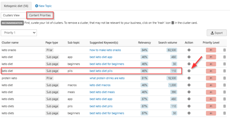Open 'best keto diet pills' link at 87% relevancy

101,106
